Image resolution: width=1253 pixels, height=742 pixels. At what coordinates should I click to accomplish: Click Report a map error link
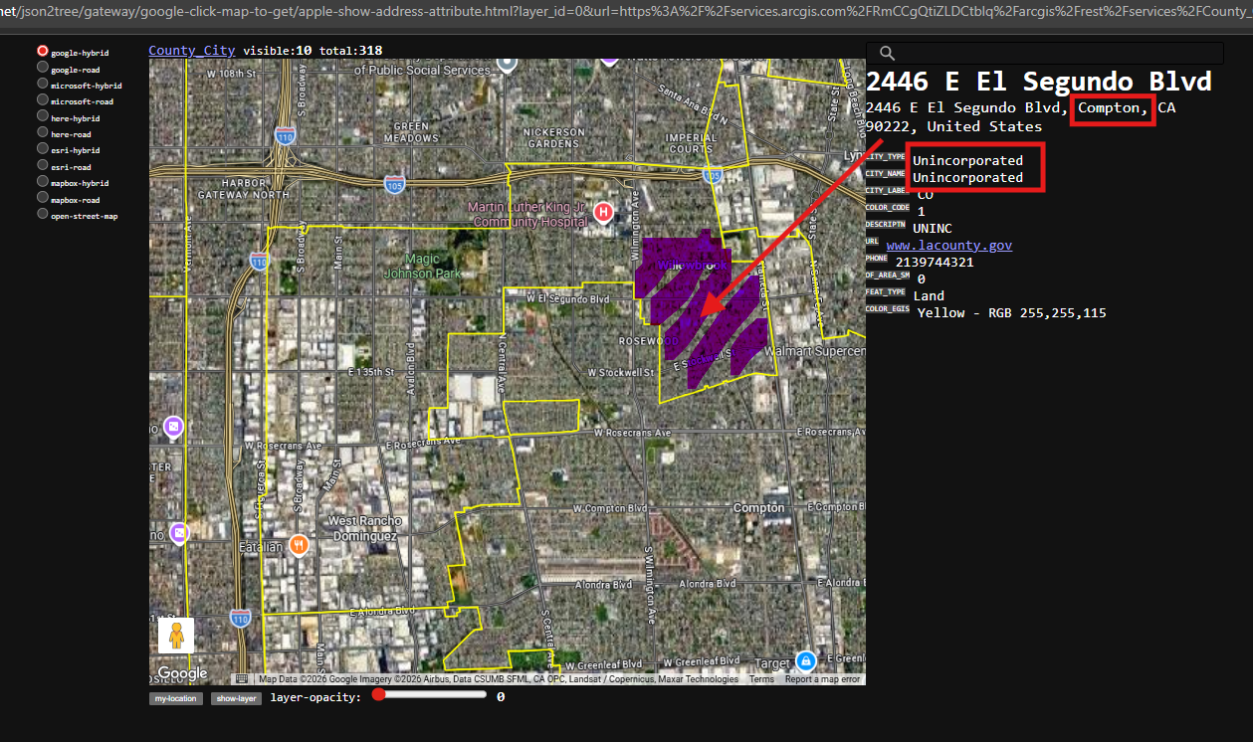pyautogui.click(x=822, y=679)
